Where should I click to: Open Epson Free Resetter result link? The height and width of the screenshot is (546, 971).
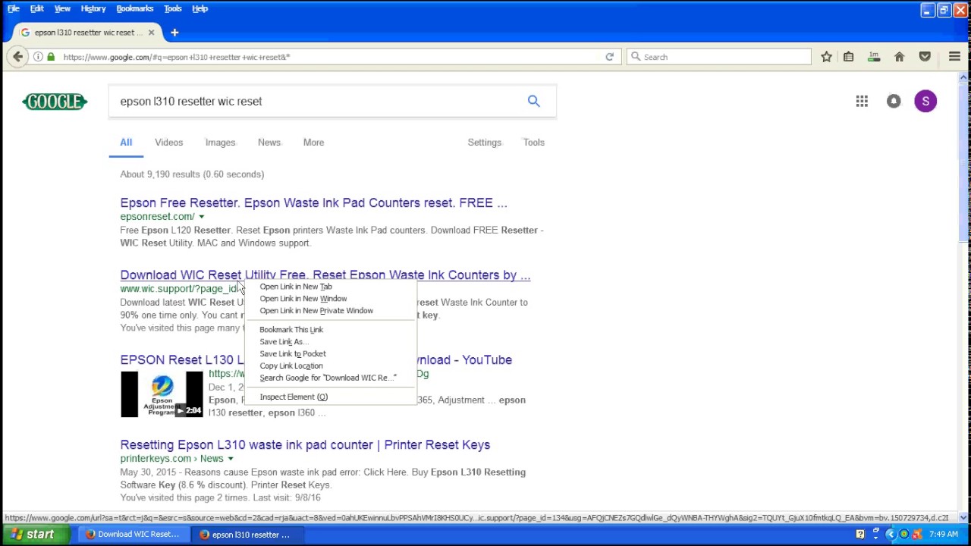click(x=313, y=203)
